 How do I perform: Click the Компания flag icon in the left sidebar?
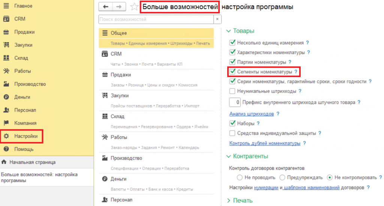point(6,123)
